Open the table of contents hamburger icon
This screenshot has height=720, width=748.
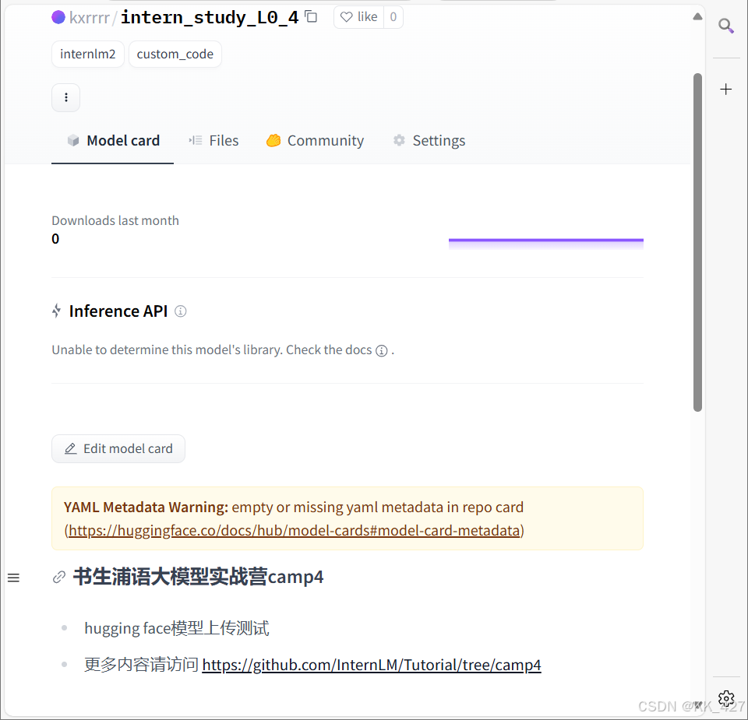13,578
